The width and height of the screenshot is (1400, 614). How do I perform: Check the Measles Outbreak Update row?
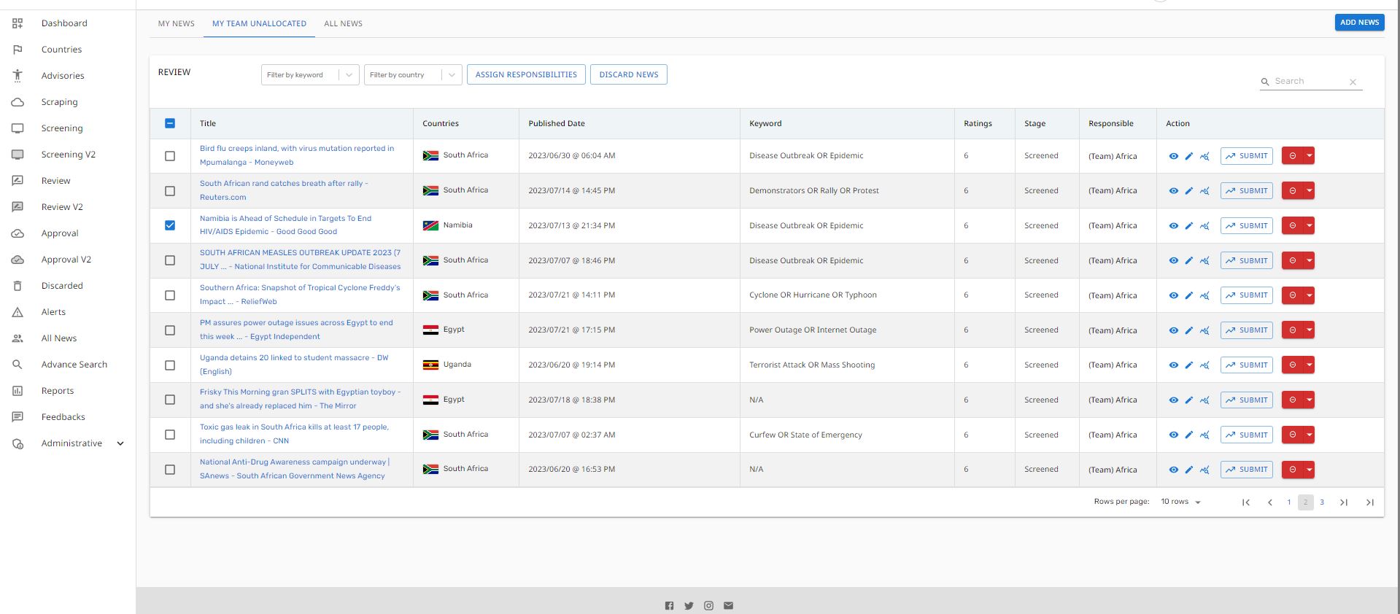[x=170, y=260]
